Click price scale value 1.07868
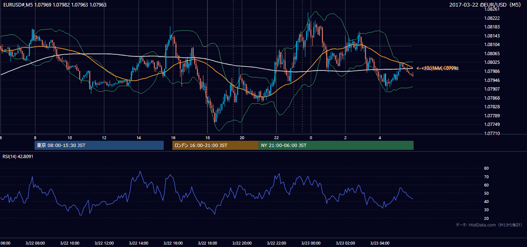The width and height of the screenshot is (527, 247). click(492, 98)
